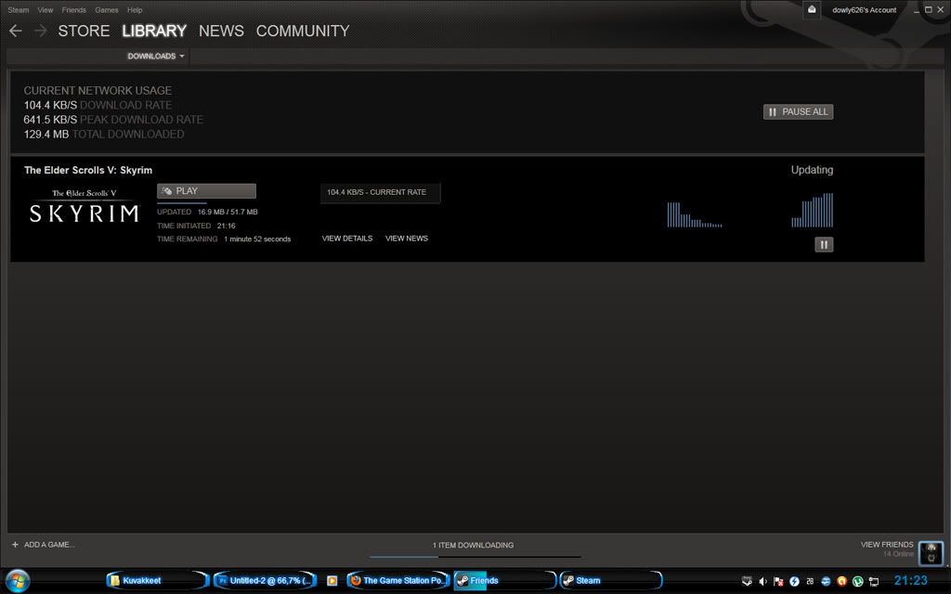Click ADD A GAME link
951x594 pixels.
pyautogui.click(x=49, y=544)
